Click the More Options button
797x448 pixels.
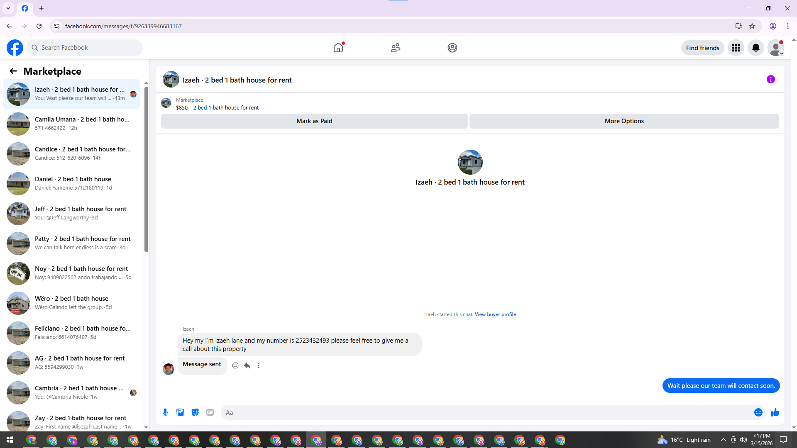tap(624, 121)
